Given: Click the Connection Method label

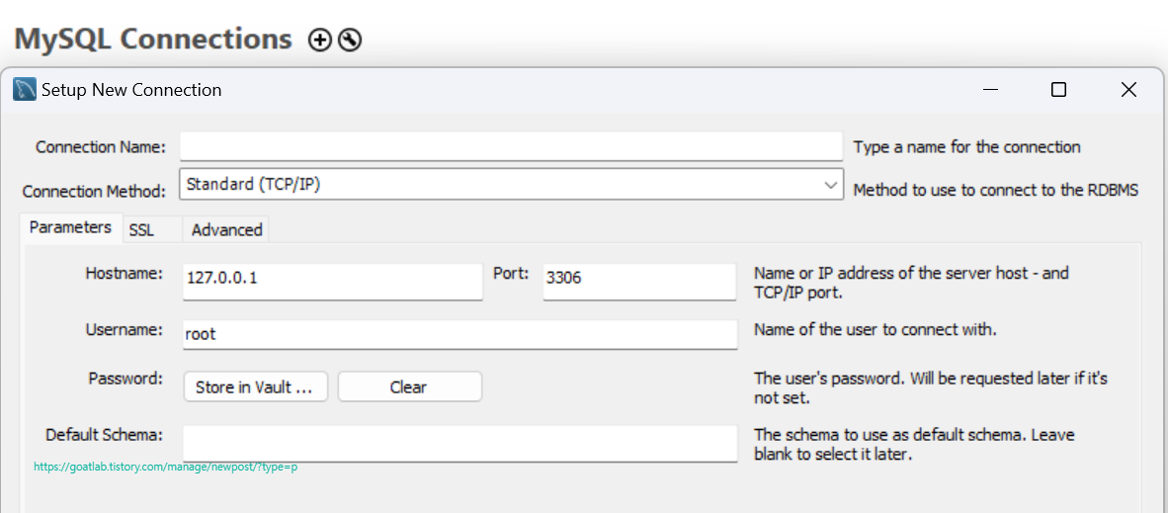Looking at the screenshot, I should click(x=95, y=192).
